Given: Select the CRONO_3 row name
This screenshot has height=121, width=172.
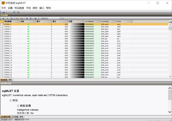Looking at the screenshot, I should click(8, 29).
